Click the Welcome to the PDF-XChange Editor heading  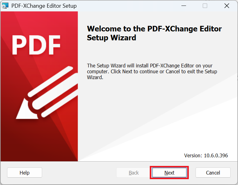154,33
